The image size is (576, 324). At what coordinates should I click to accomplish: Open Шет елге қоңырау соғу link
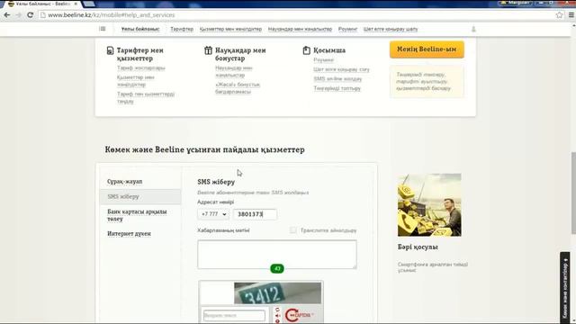pos(342,69)
